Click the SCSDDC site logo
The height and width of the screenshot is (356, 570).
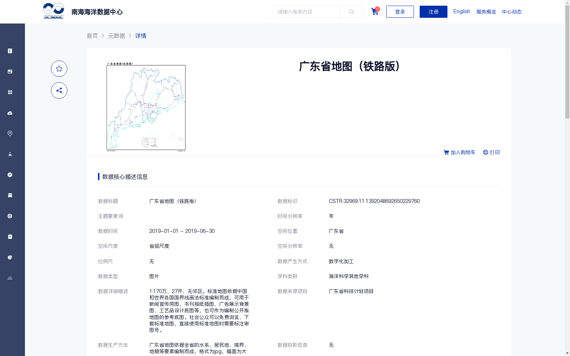53,11
